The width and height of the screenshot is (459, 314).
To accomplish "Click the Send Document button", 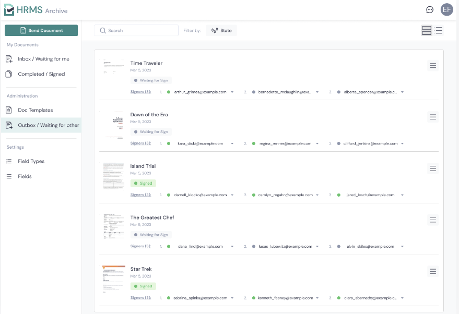I will 41,30.
